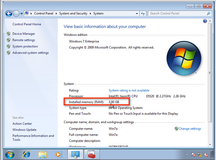Open Action Center under See also

coord(22,124)
